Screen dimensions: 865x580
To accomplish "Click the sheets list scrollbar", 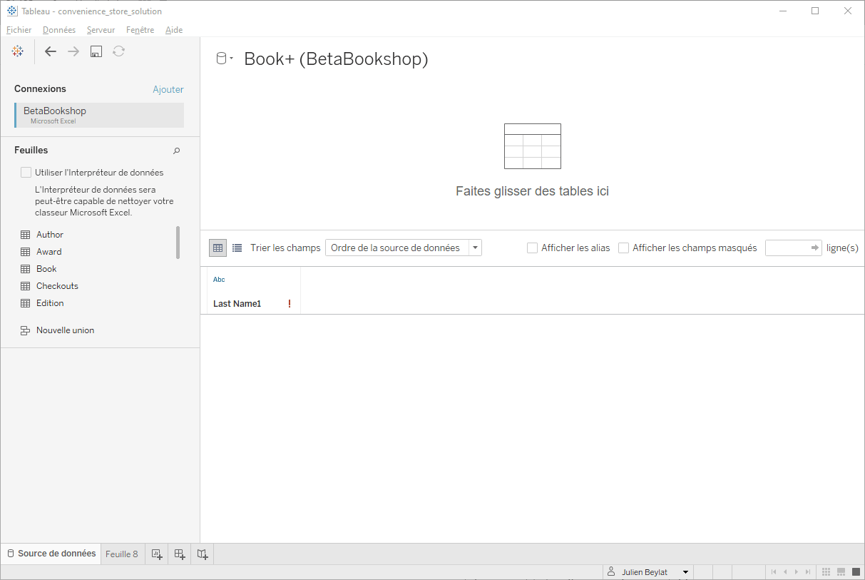I will [x=178, y=242].
